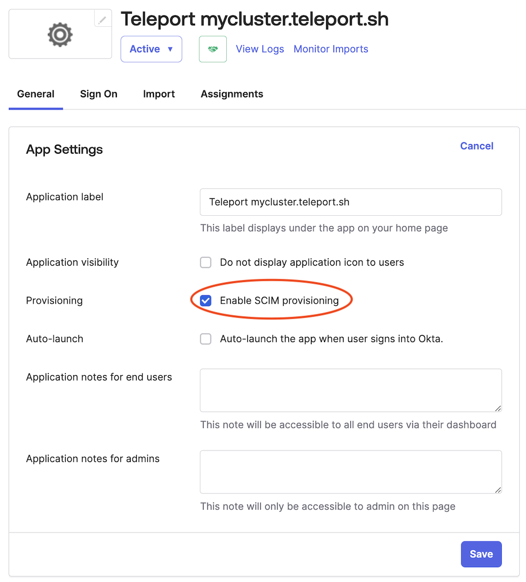This screenshot has height=582, width=526.
Task: Check Do not display application icon
Action: tap(206, 263)
